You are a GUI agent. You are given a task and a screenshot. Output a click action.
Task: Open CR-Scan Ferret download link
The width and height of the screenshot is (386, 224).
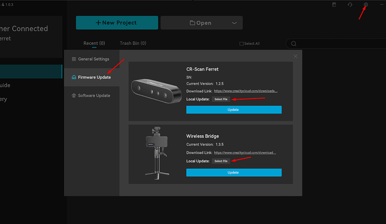(246, 91)
